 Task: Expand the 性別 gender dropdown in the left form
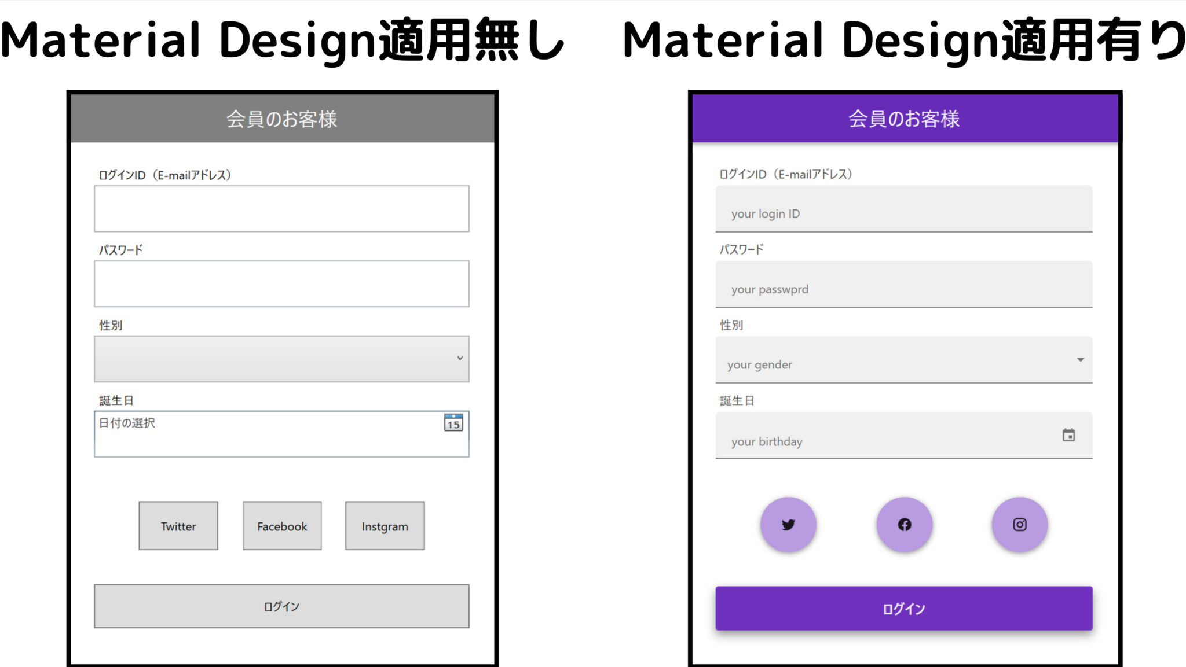coord(281,359)
